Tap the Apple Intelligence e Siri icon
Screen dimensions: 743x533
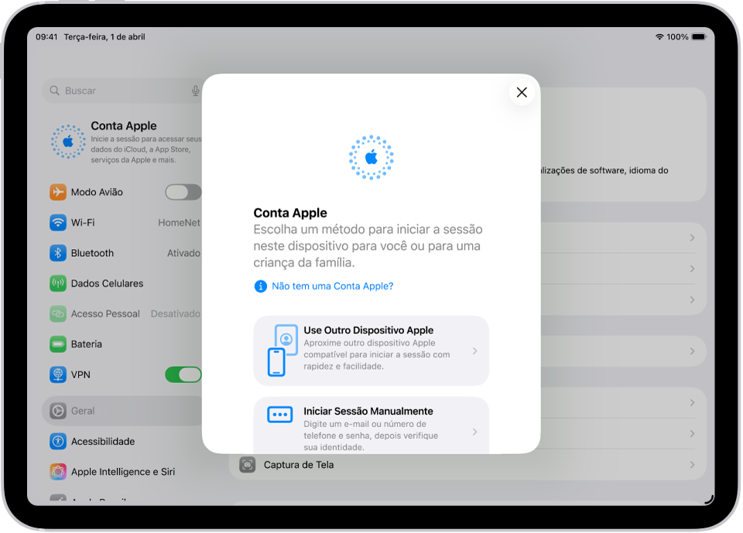tap(57, 471)
